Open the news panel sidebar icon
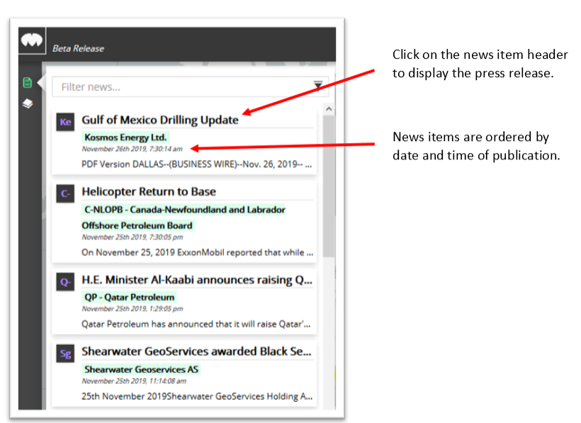581x423 pixels. [28, 83]
